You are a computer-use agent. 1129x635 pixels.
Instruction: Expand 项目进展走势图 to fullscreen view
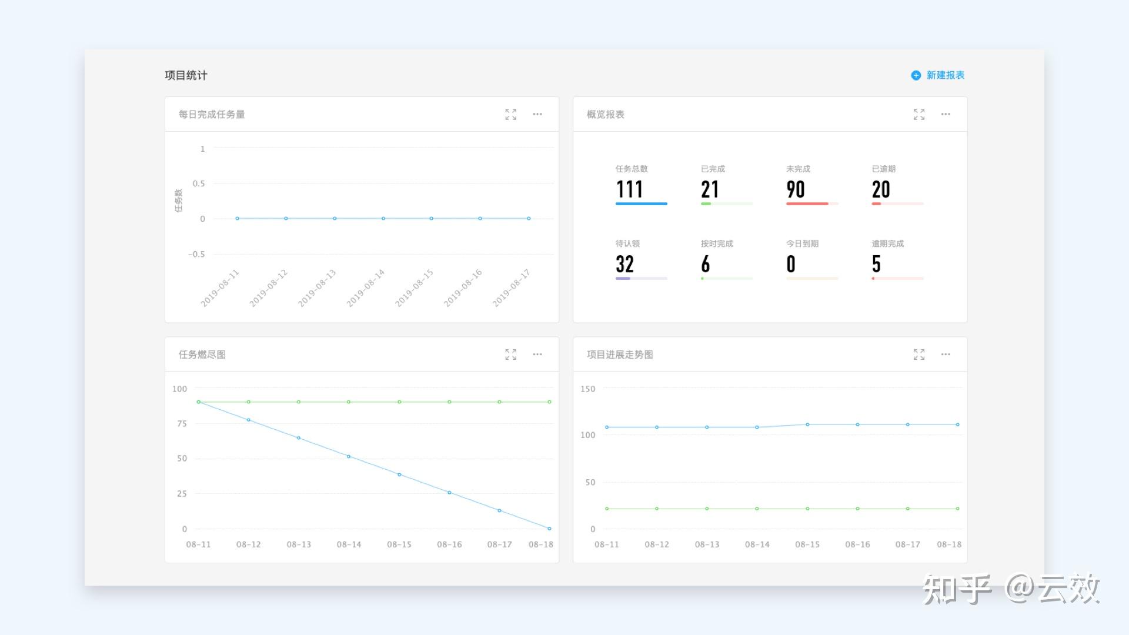click(918, 355)
